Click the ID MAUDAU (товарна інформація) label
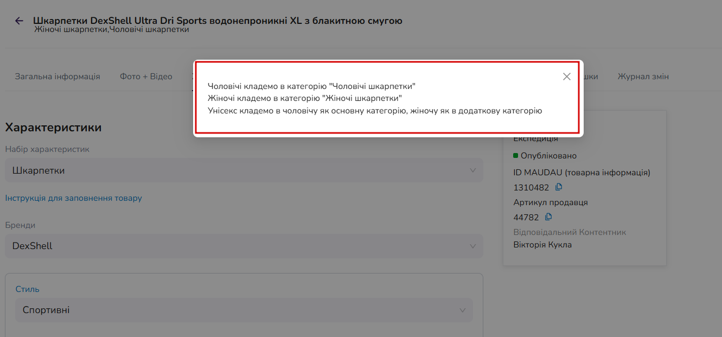The height and width of the screenshot is (337, 722). coord(582,173)
